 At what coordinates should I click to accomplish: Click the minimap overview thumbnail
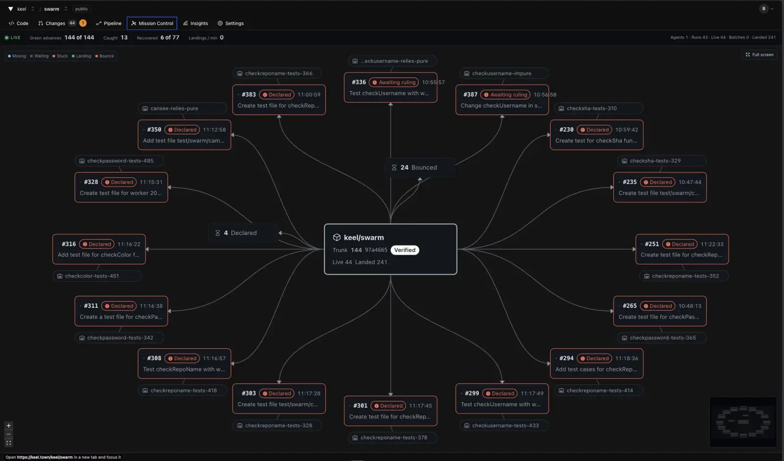click(x=743, y=422)
